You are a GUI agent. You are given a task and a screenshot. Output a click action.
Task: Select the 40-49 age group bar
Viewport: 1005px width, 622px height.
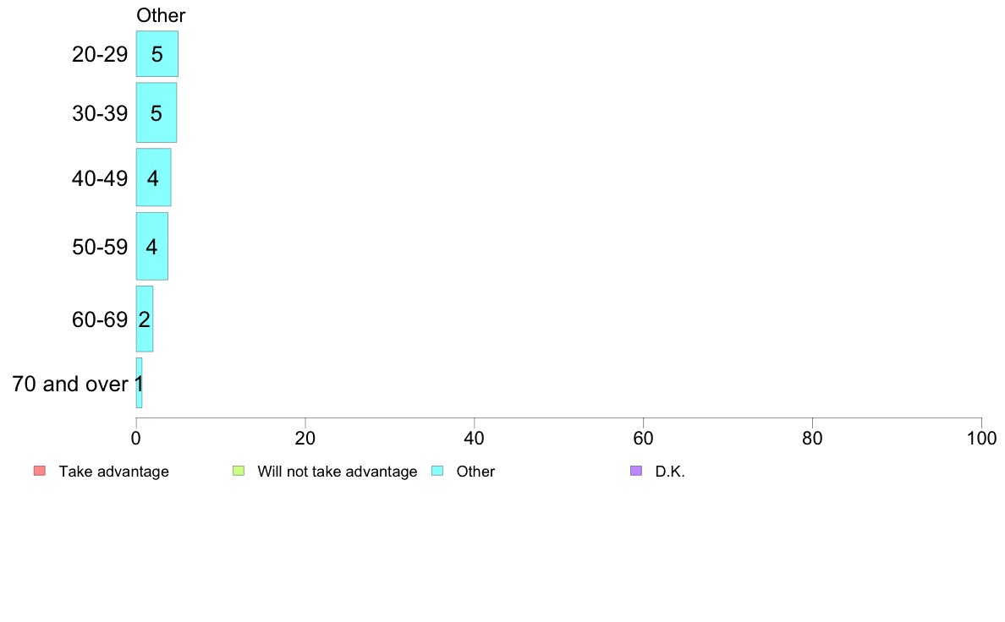(153, 177)
